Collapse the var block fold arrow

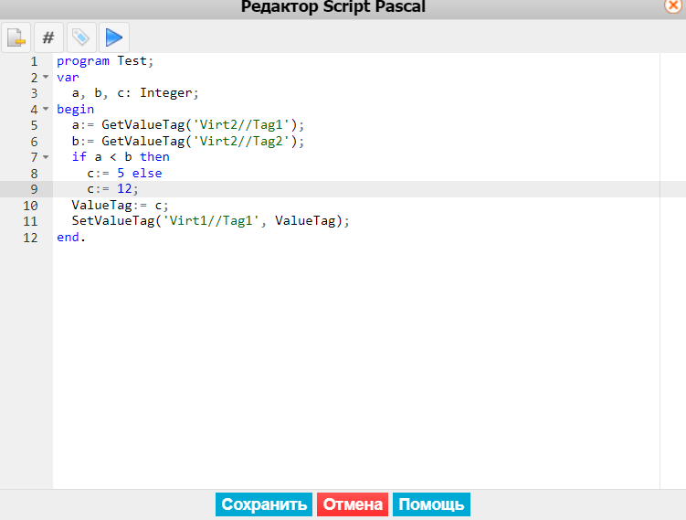46,77
